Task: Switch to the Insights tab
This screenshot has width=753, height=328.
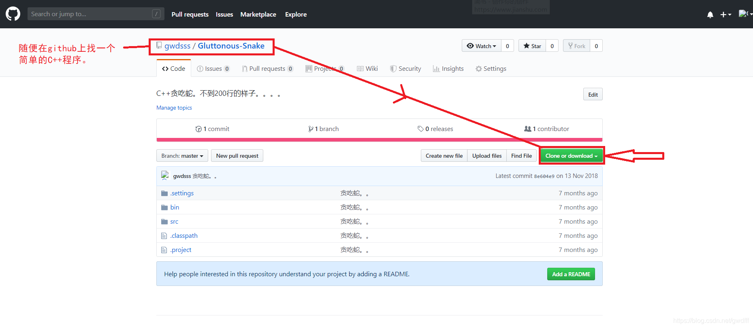Action: (x=448, y=68)
